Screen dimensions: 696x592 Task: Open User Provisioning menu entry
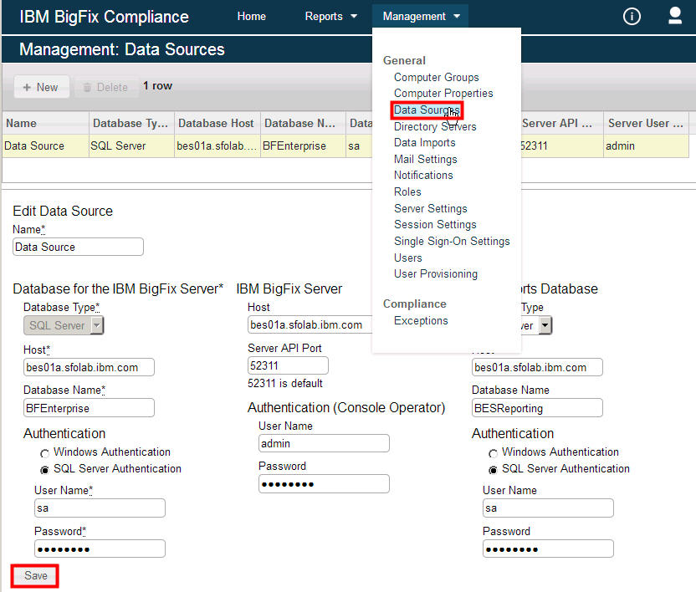point(436,273)
